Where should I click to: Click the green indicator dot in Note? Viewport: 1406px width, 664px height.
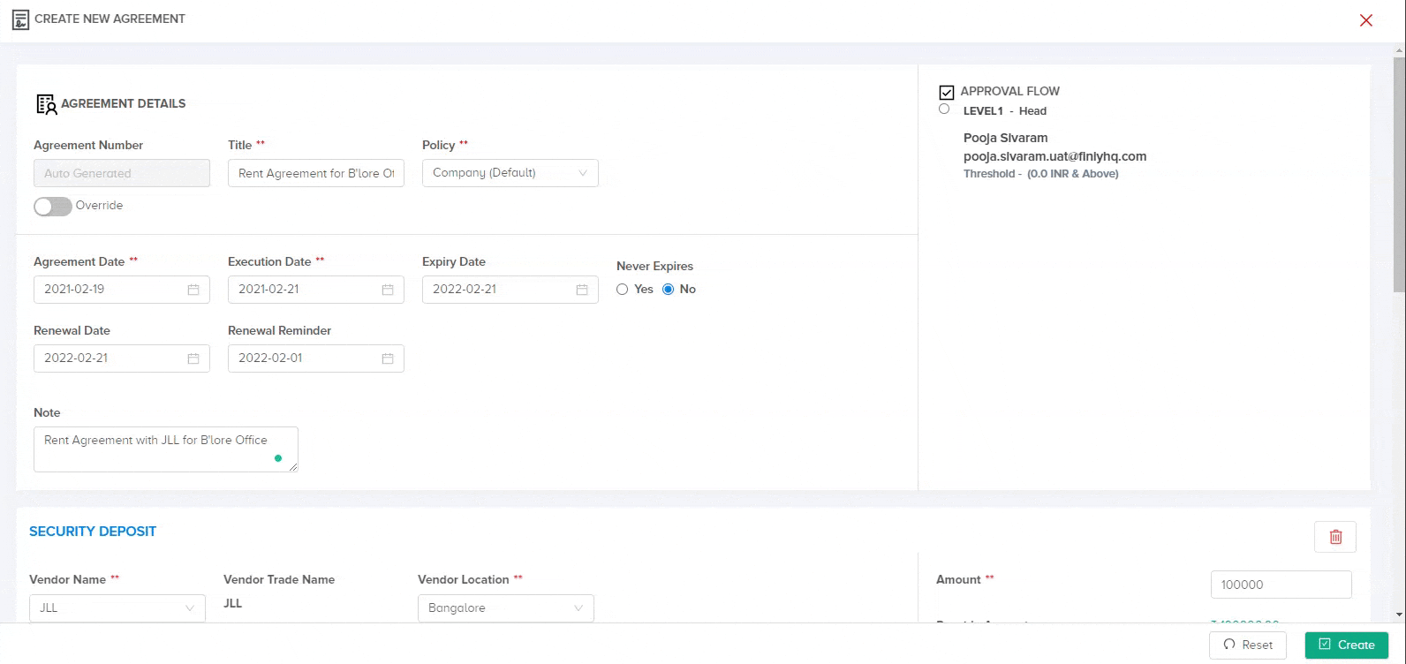278,458
